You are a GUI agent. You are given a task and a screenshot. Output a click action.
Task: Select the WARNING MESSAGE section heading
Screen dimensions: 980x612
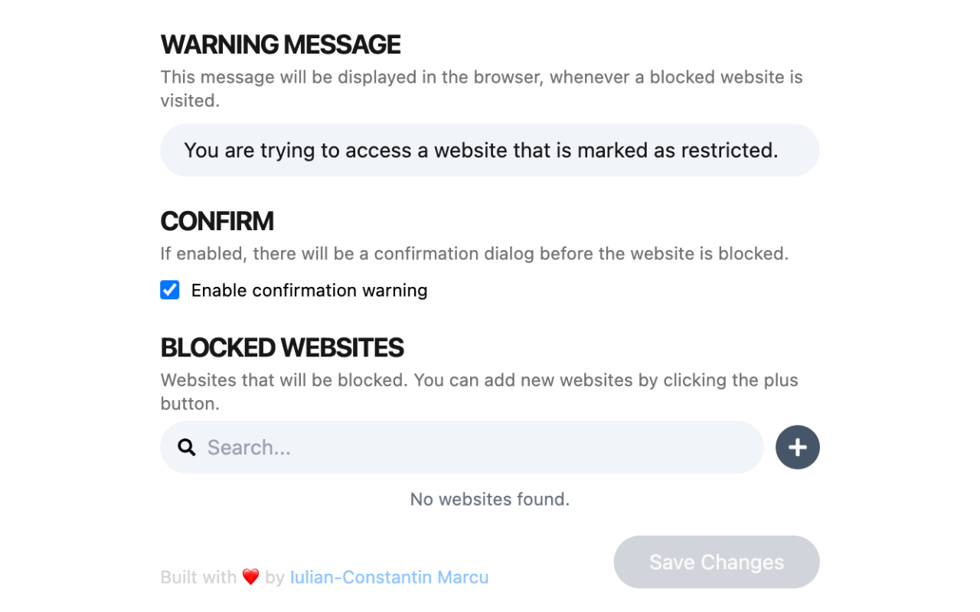280,44
